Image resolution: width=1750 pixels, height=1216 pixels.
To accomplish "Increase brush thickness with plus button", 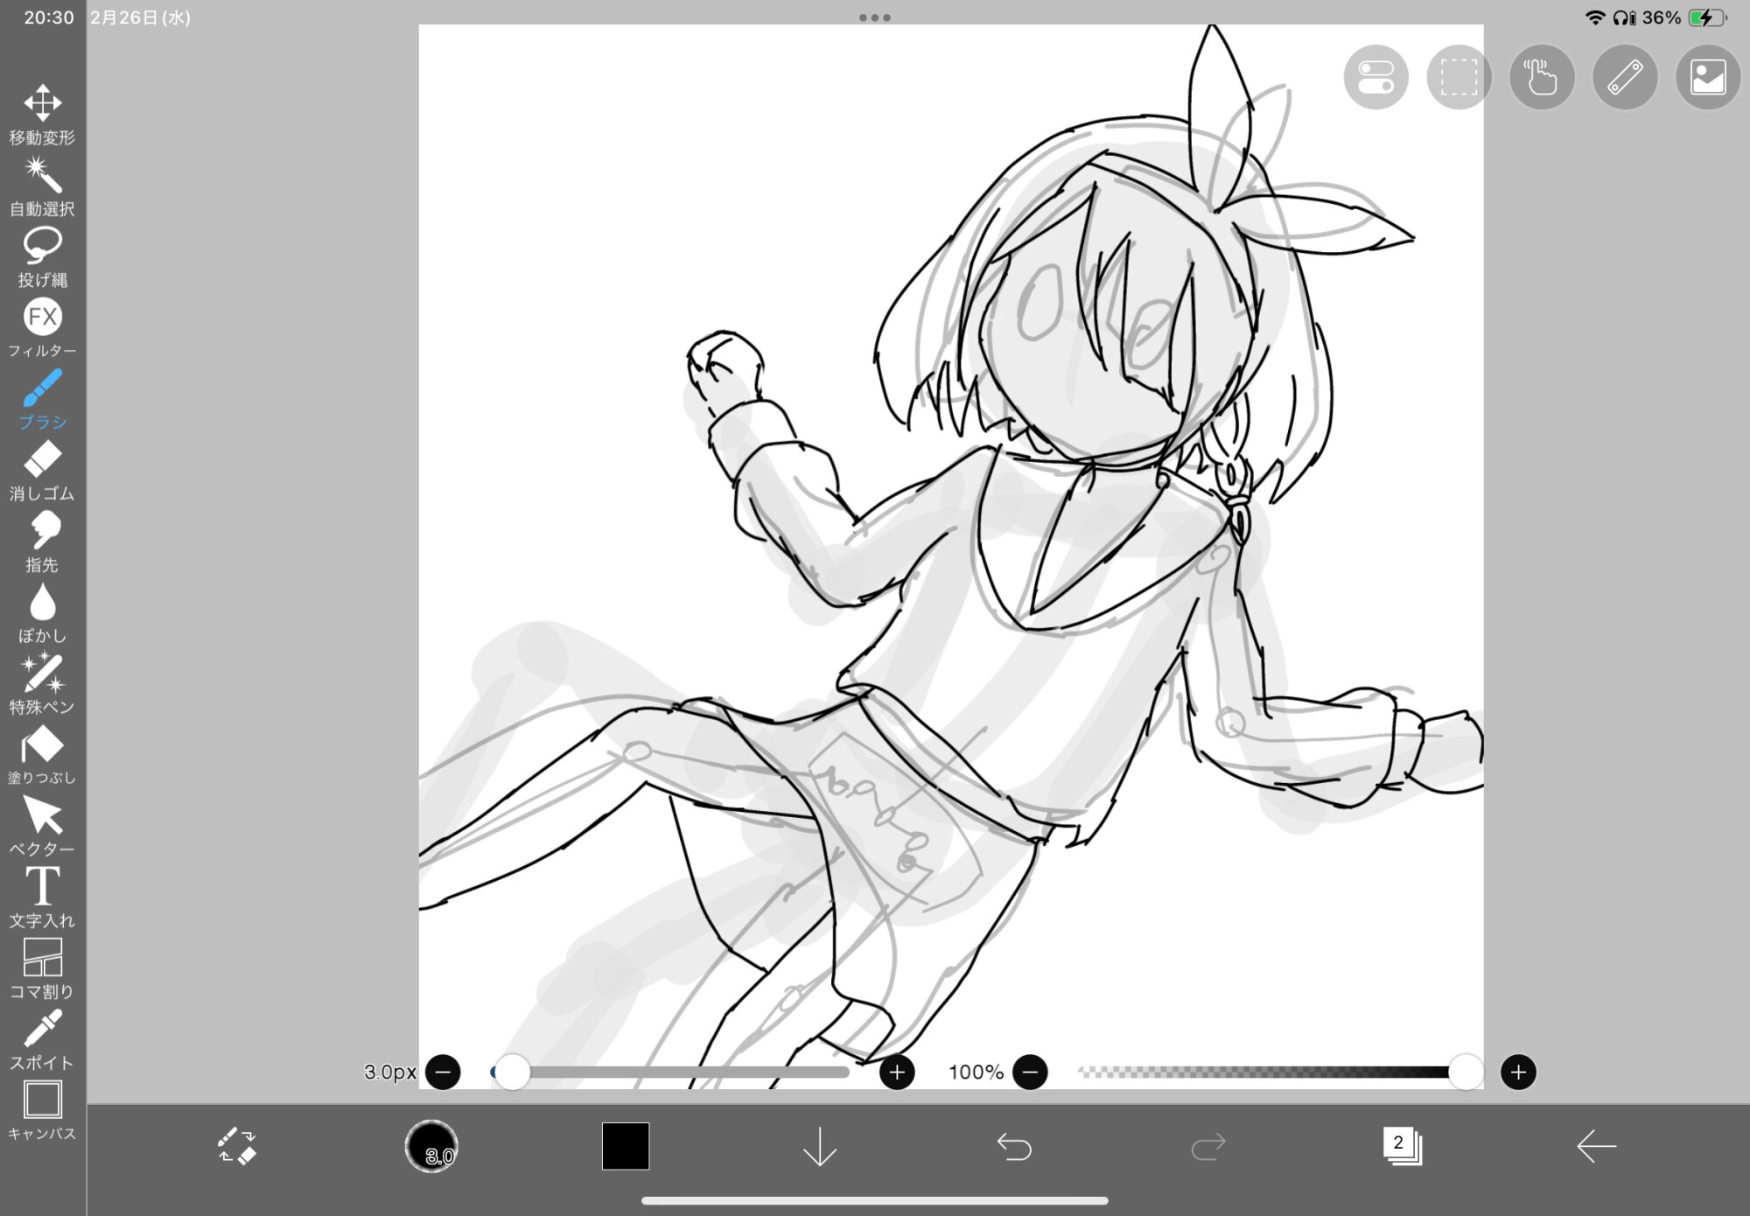I will (x=897, y=1072).
